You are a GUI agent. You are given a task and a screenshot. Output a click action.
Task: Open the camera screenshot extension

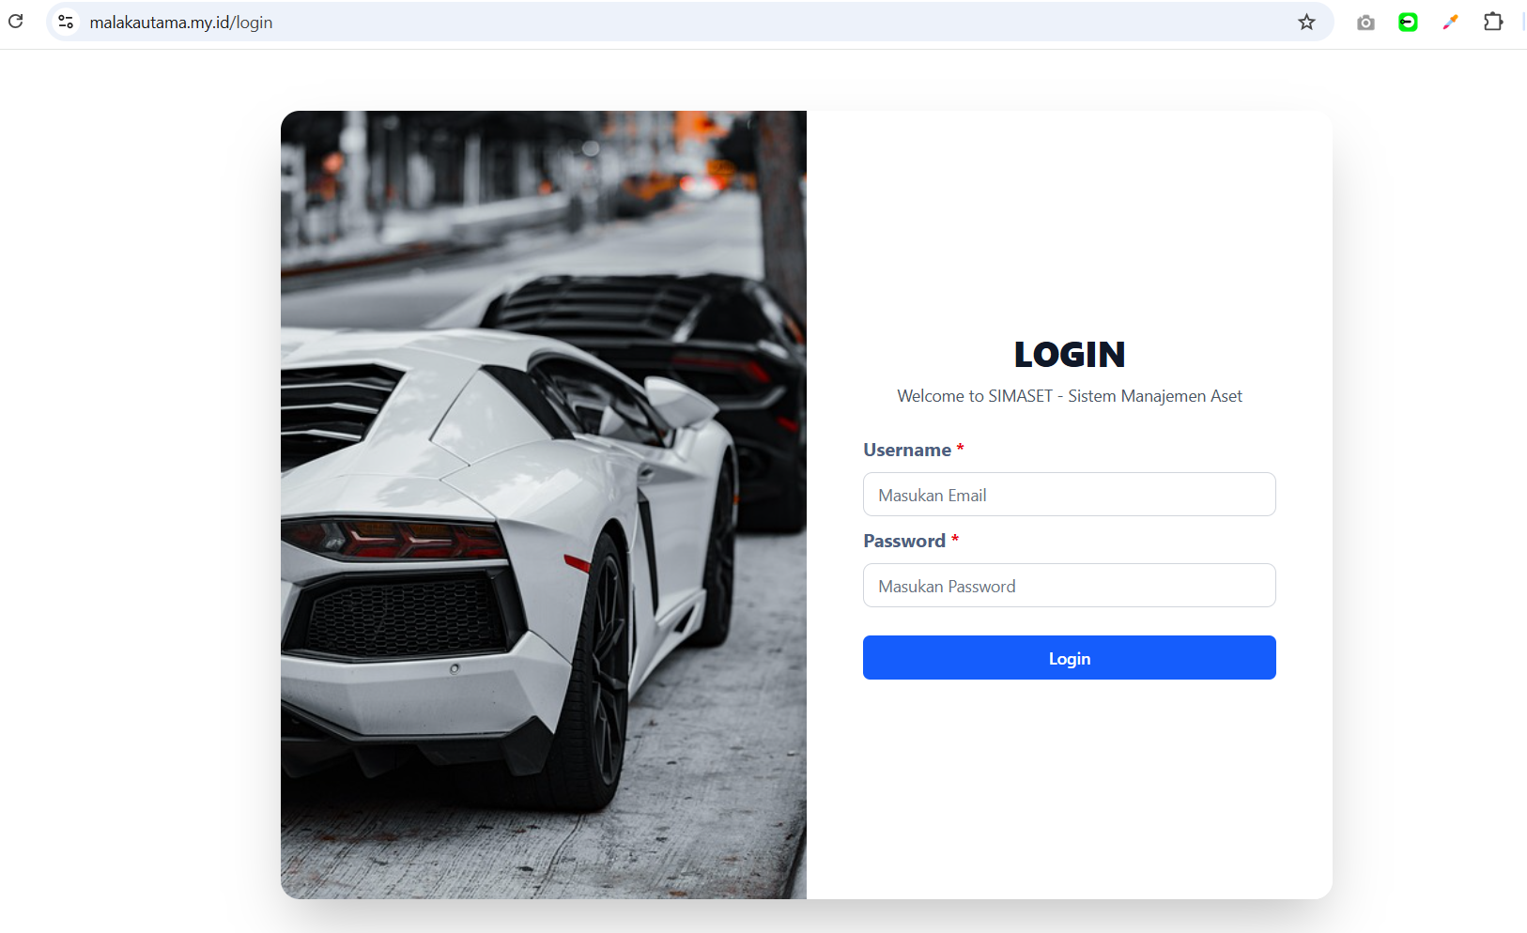pos(1365,22)
